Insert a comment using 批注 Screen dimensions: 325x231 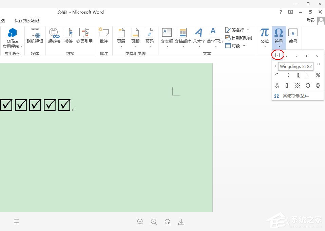tap(103, 37)
